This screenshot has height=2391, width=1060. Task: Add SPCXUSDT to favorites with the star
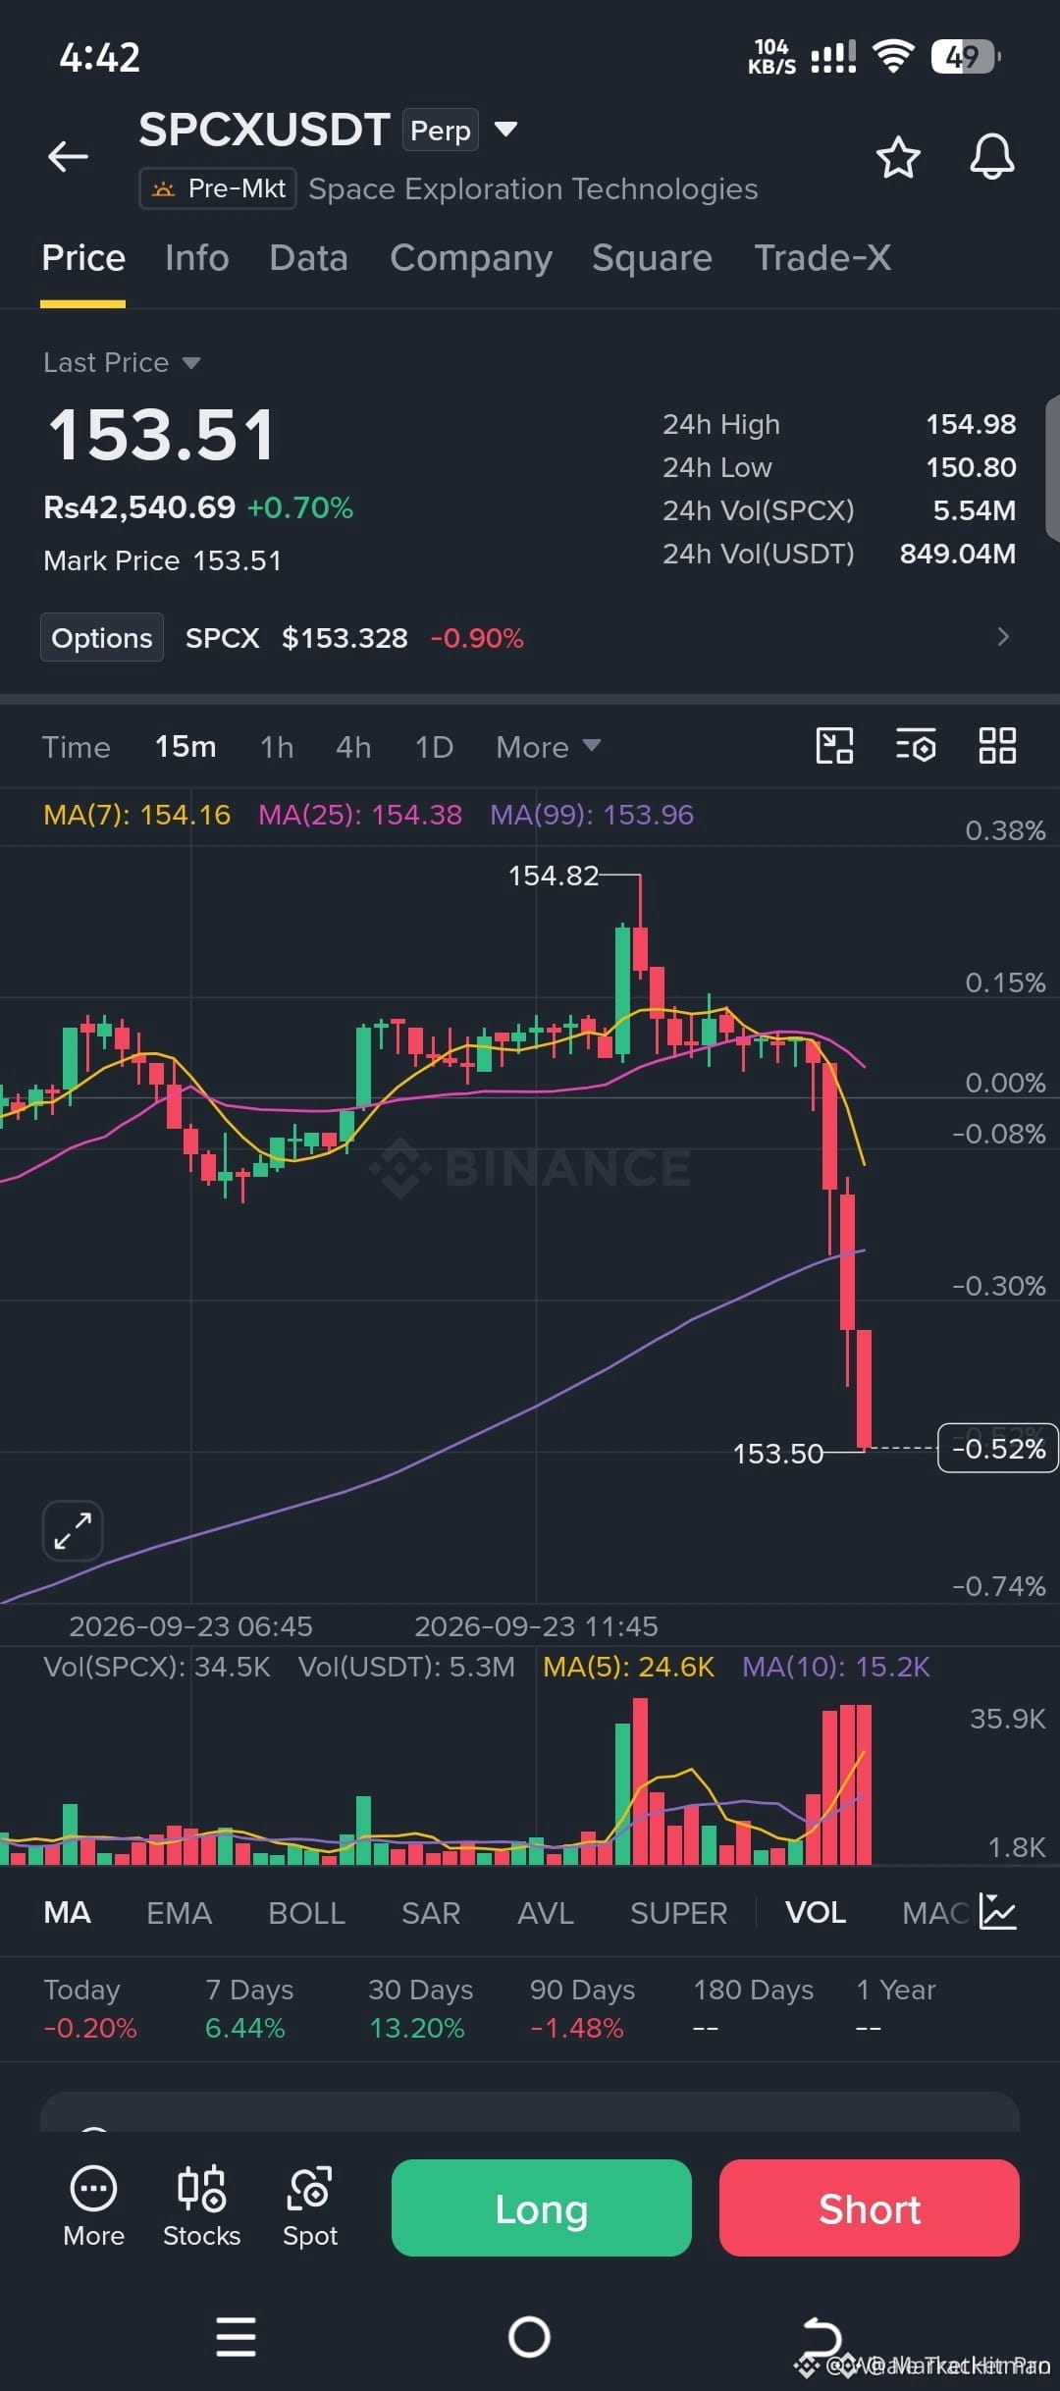click(x=898, y=157)
